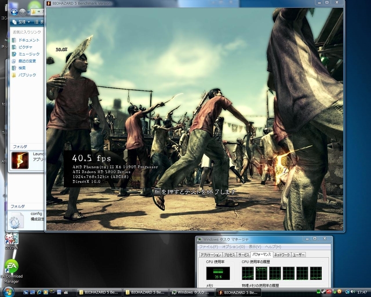Click BIOHAZARD 5 Benchmark window title icon
This screenshot has width=371, height=297.
pos(49,3)
